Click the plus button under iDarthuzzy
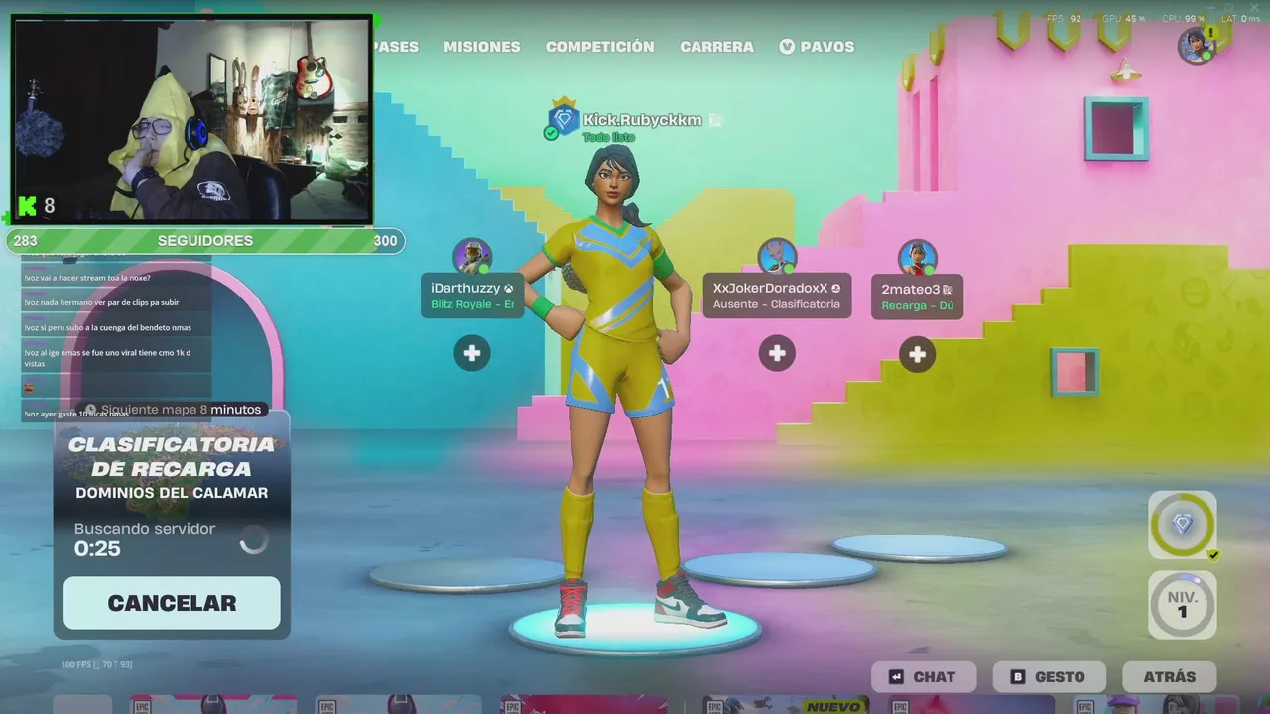Image resolution: width=1270 pixels, height=714 pixels. click(472, 353)
